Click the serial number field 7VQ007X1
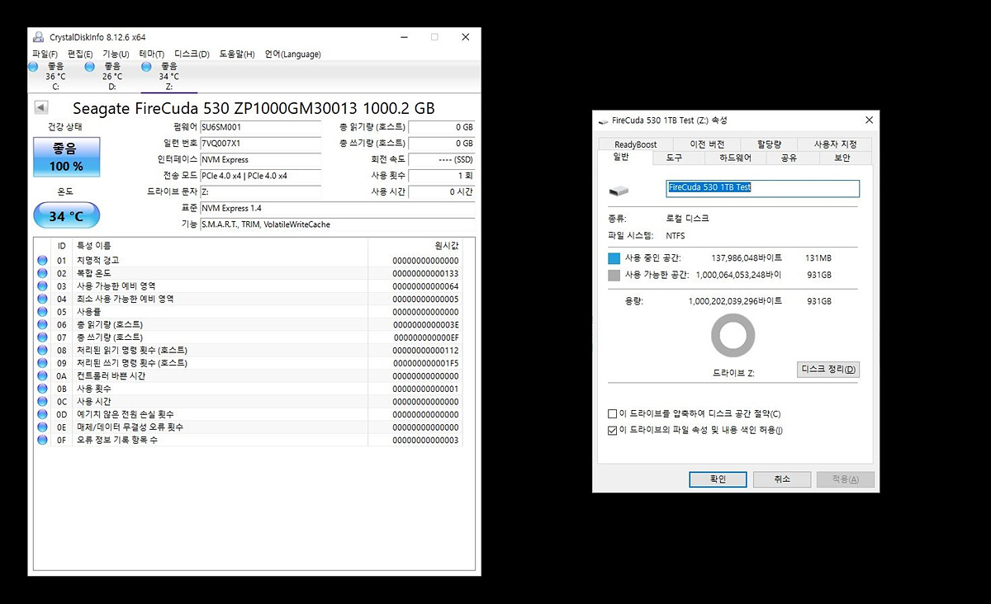991x604 pixels. point(260,144)
